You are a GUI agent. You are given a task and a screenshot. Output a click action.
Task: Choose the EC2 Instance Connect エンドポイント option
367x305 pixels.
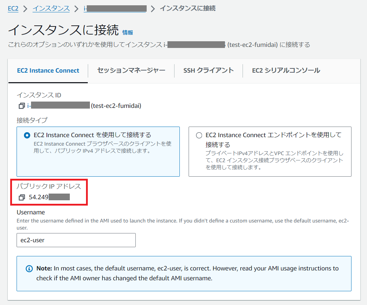click(x=199, y=135)
